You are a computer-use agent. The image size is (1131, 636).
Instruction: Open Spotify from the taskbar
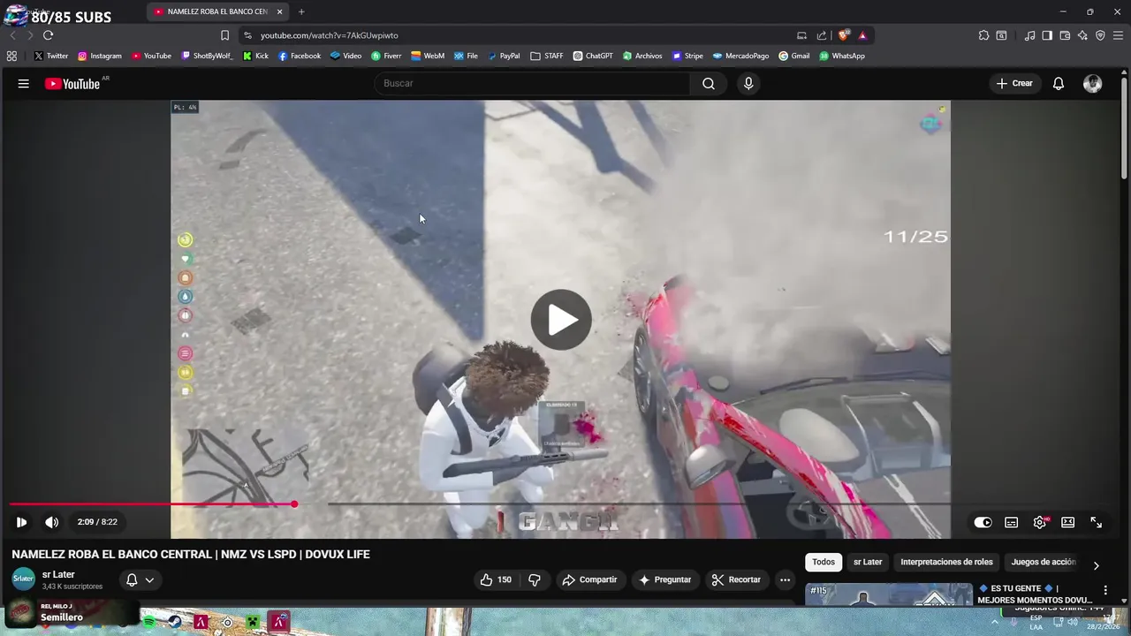(x=149, y=622)
